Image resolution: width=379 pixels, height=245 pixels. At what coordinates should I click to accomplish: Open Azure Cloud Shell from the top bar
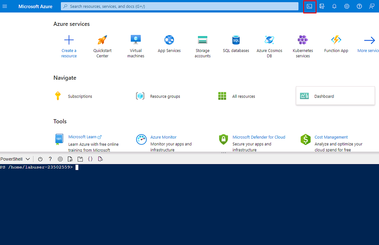[x=310, y=6]
